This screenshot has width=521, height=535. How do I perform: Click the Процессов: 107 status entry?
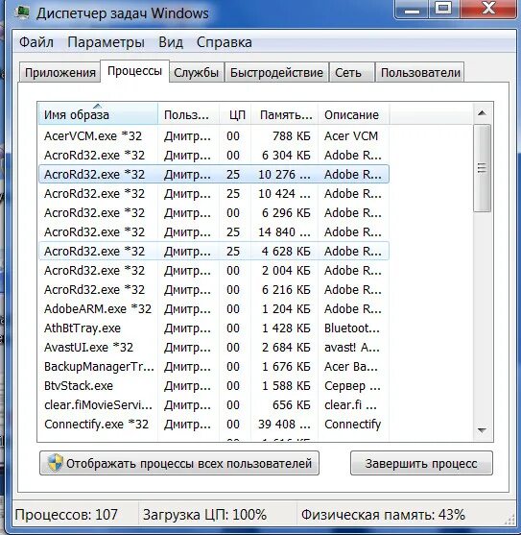coord(66,515)
